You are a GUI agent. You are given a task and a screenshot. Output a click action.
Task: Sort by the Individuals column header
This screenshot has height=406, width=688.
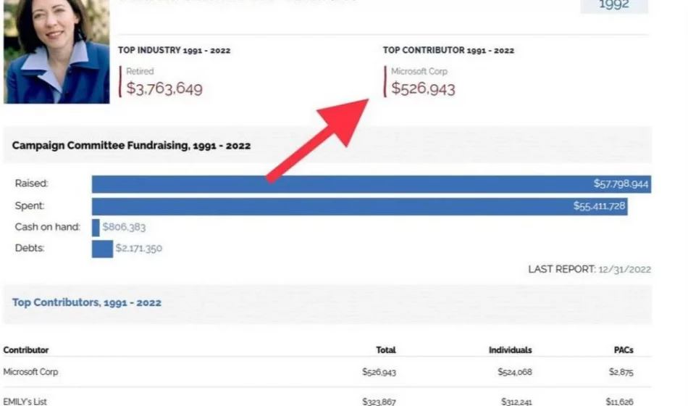[x=510, y=350]
